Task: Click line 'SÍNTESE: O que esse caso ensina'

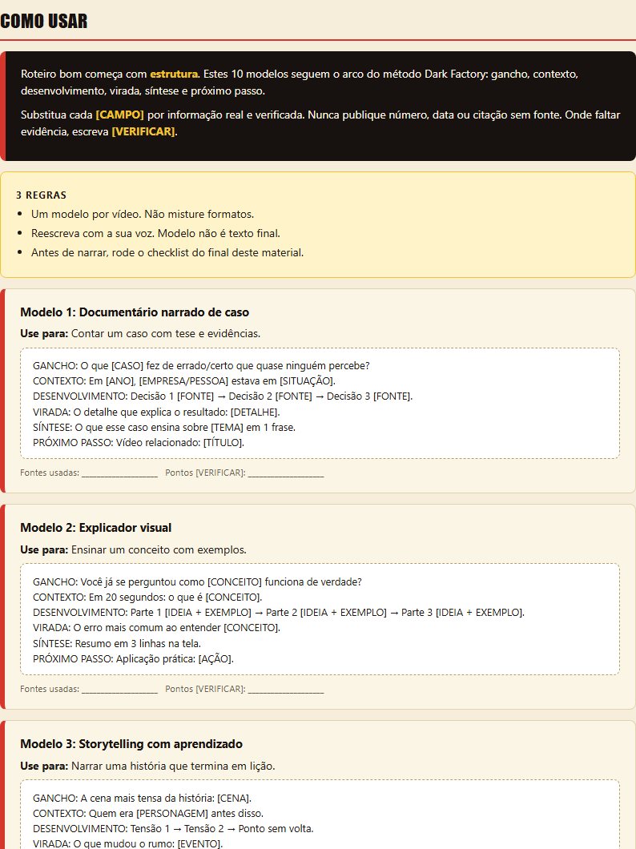Action: pyautogui.click(x=164, y=427)
